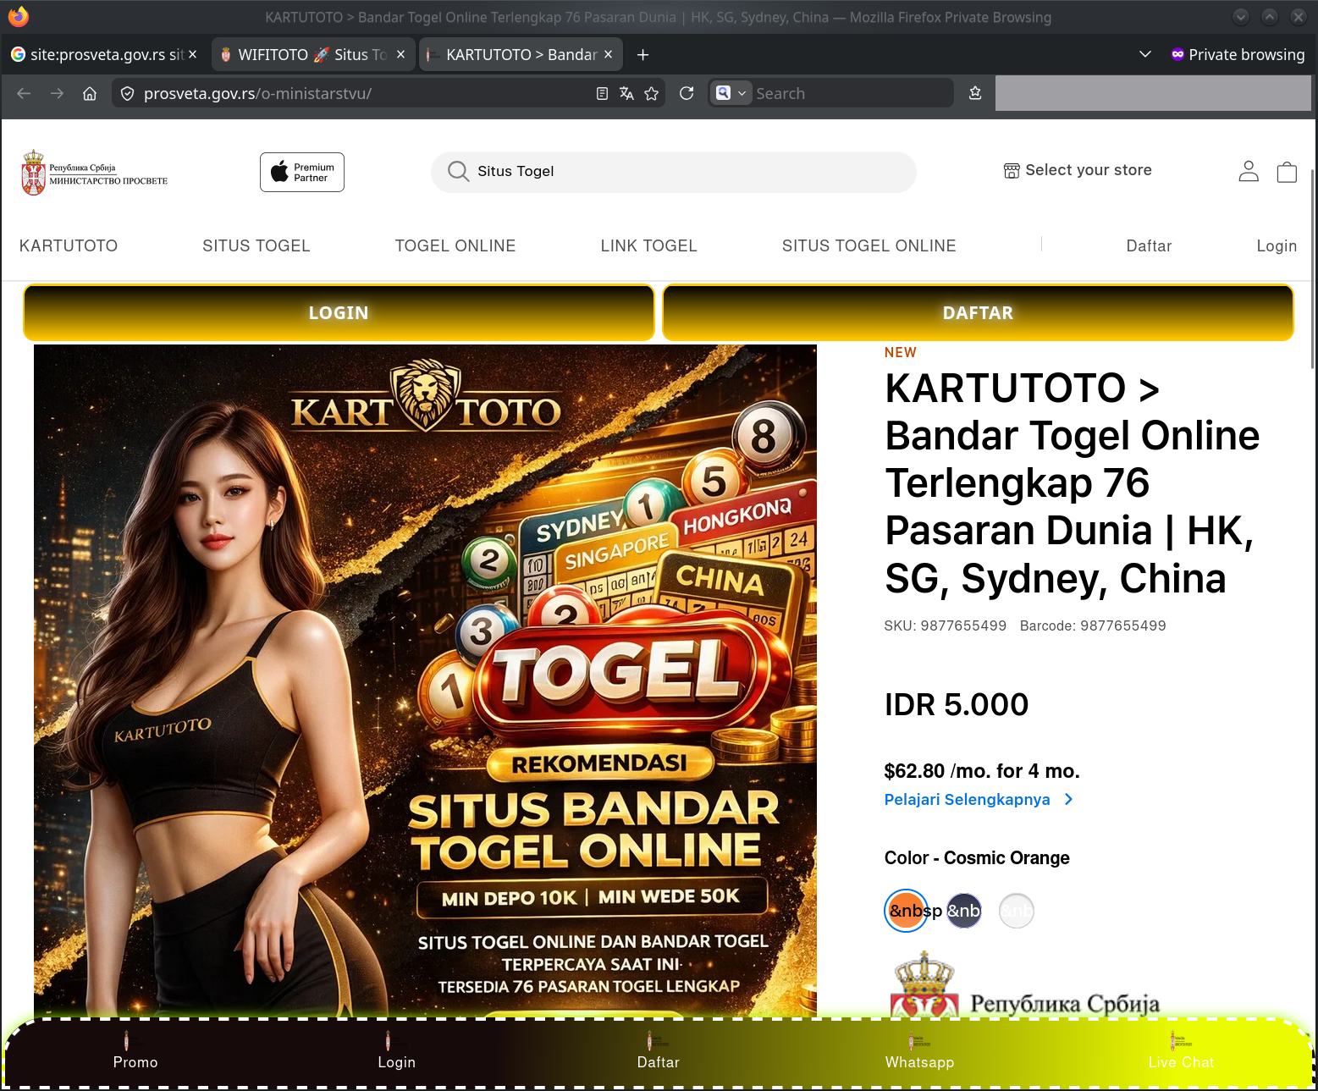Image resolution: width=1318 pixels, height=1091 pixels.
Task: Open the tracking protection shield icon
Action: [127, 93]
